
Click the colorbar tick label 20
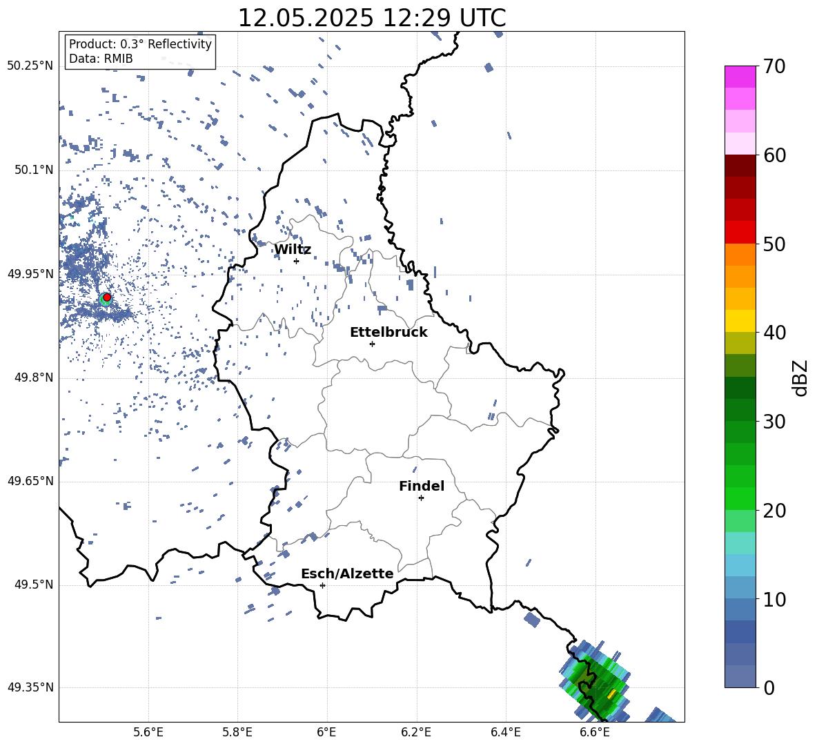[x=775, y=510]
